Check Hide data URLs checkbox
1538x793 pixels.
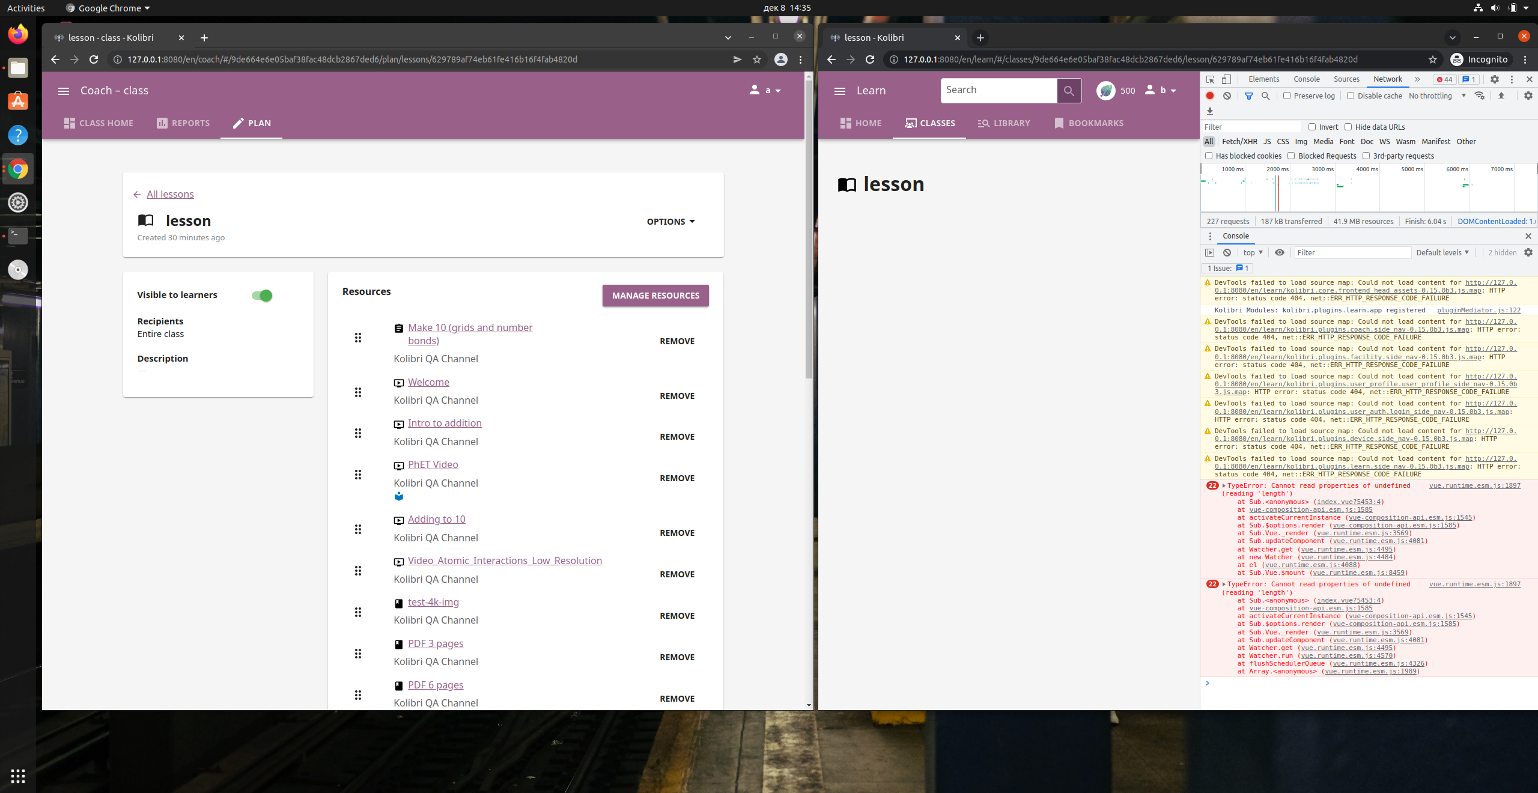coord(1348,127)
